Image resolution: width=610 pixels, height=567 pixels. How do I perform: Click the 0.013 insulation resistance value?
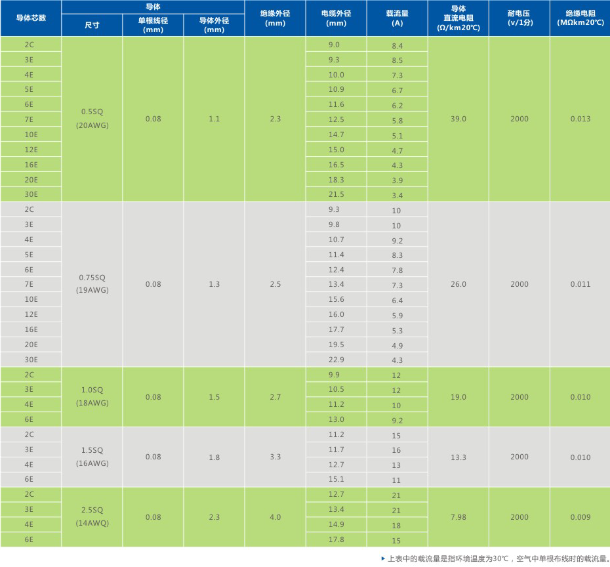click(x=580, y=119)
